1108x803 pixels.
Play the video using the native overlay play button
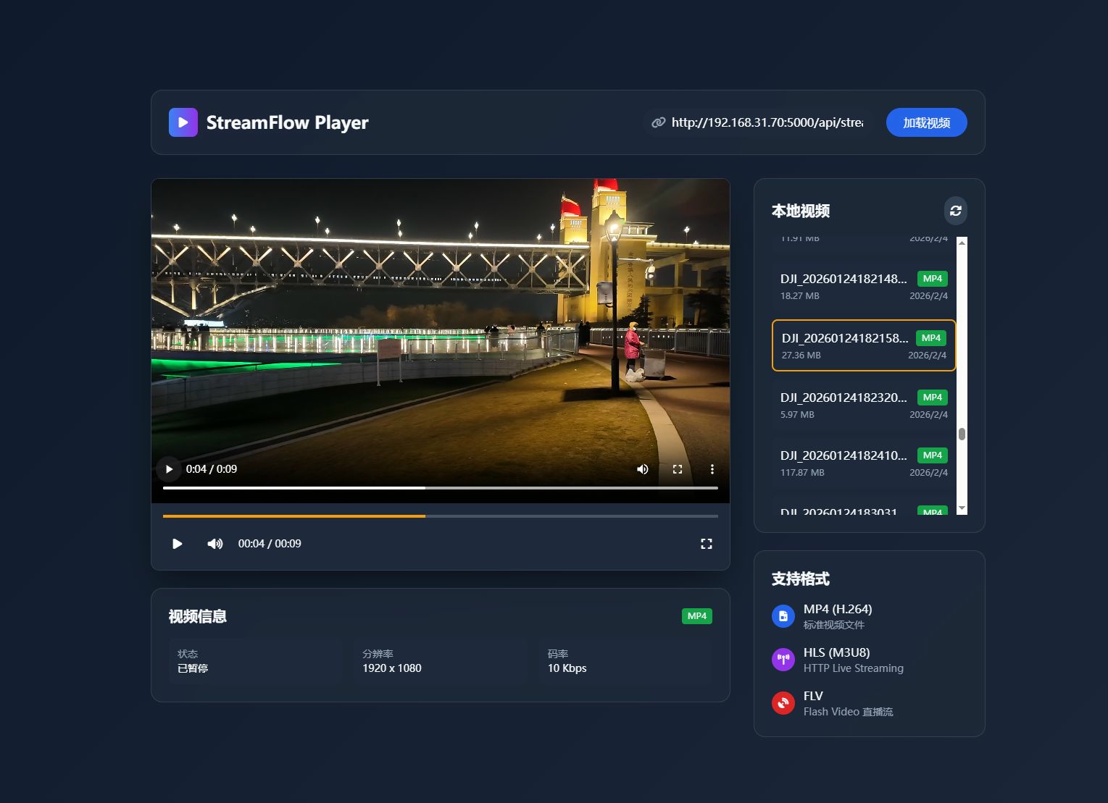(169, 469)
